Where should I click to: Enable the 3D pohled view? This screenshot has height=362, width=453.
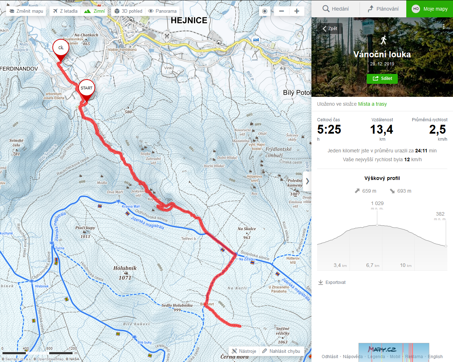128,11
